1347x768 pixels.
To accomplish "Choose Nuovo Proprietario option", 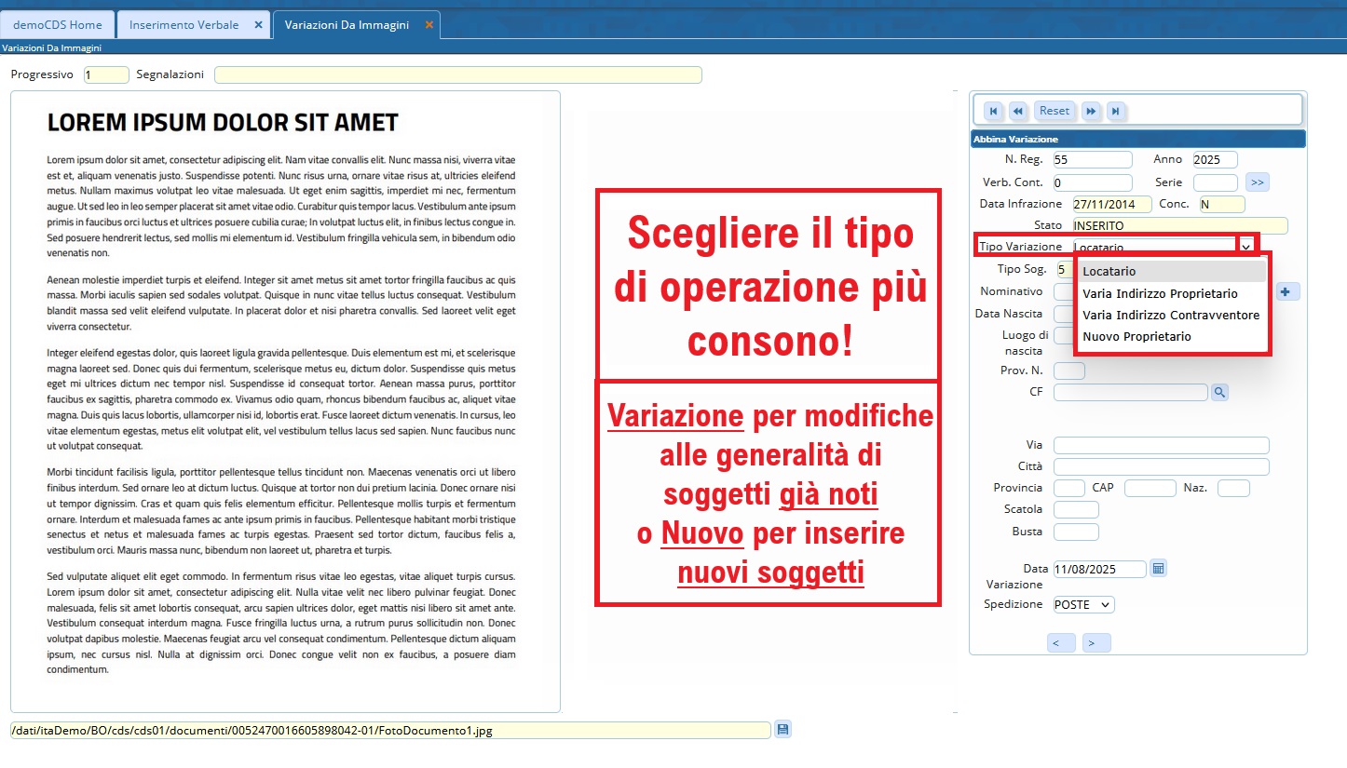I will [1171, 336].
